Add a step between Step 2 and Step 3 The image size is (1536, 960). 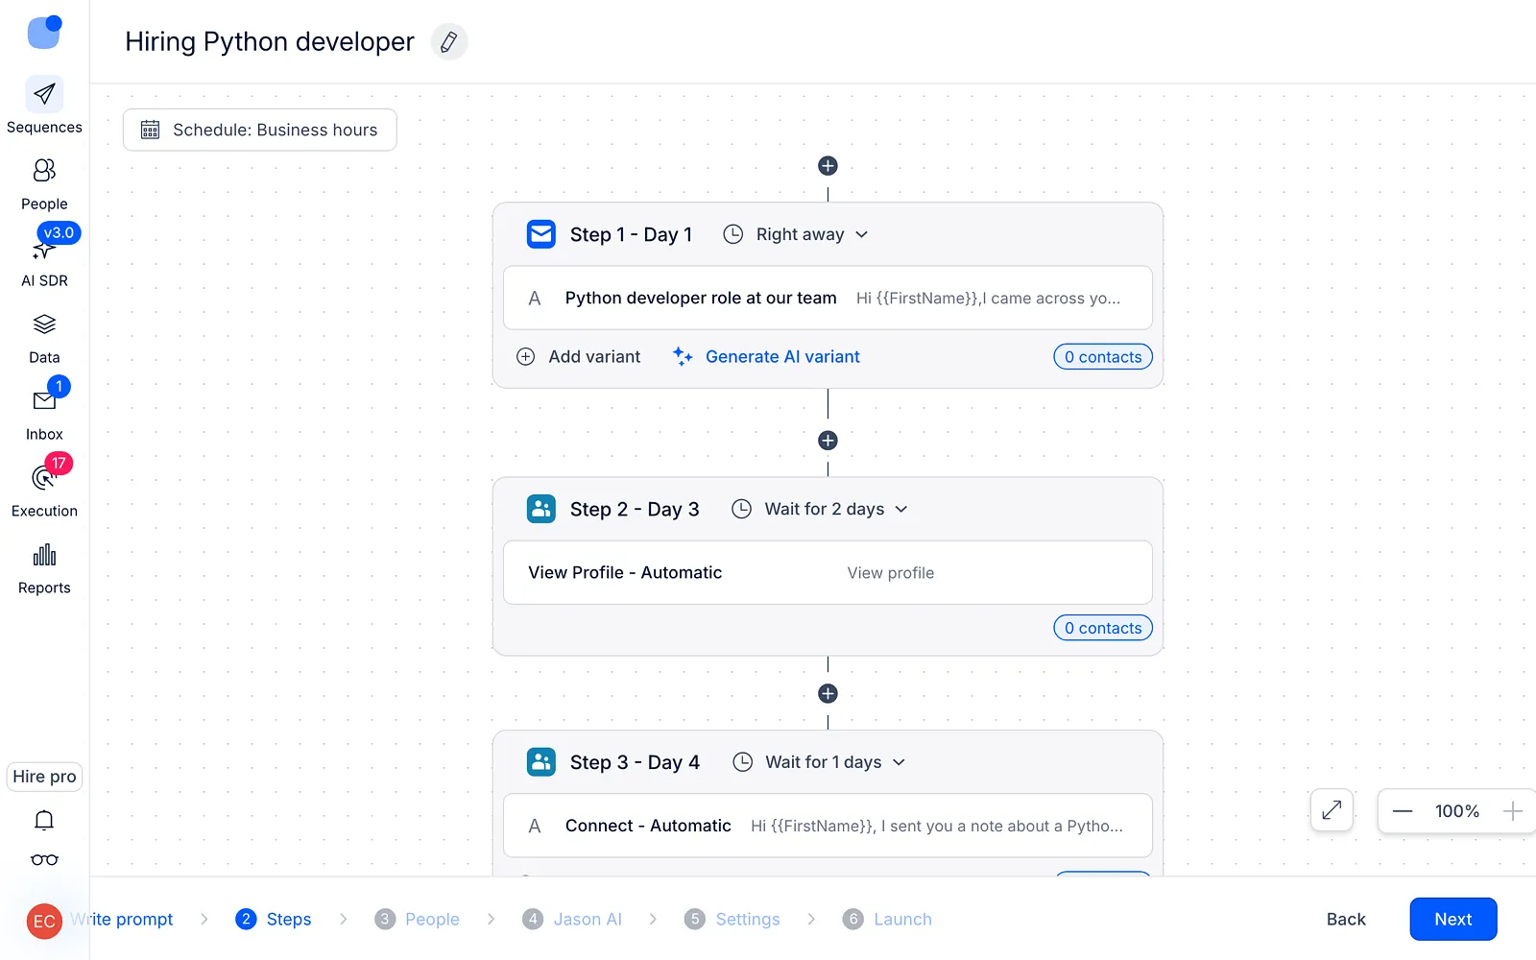click(828, 693)
